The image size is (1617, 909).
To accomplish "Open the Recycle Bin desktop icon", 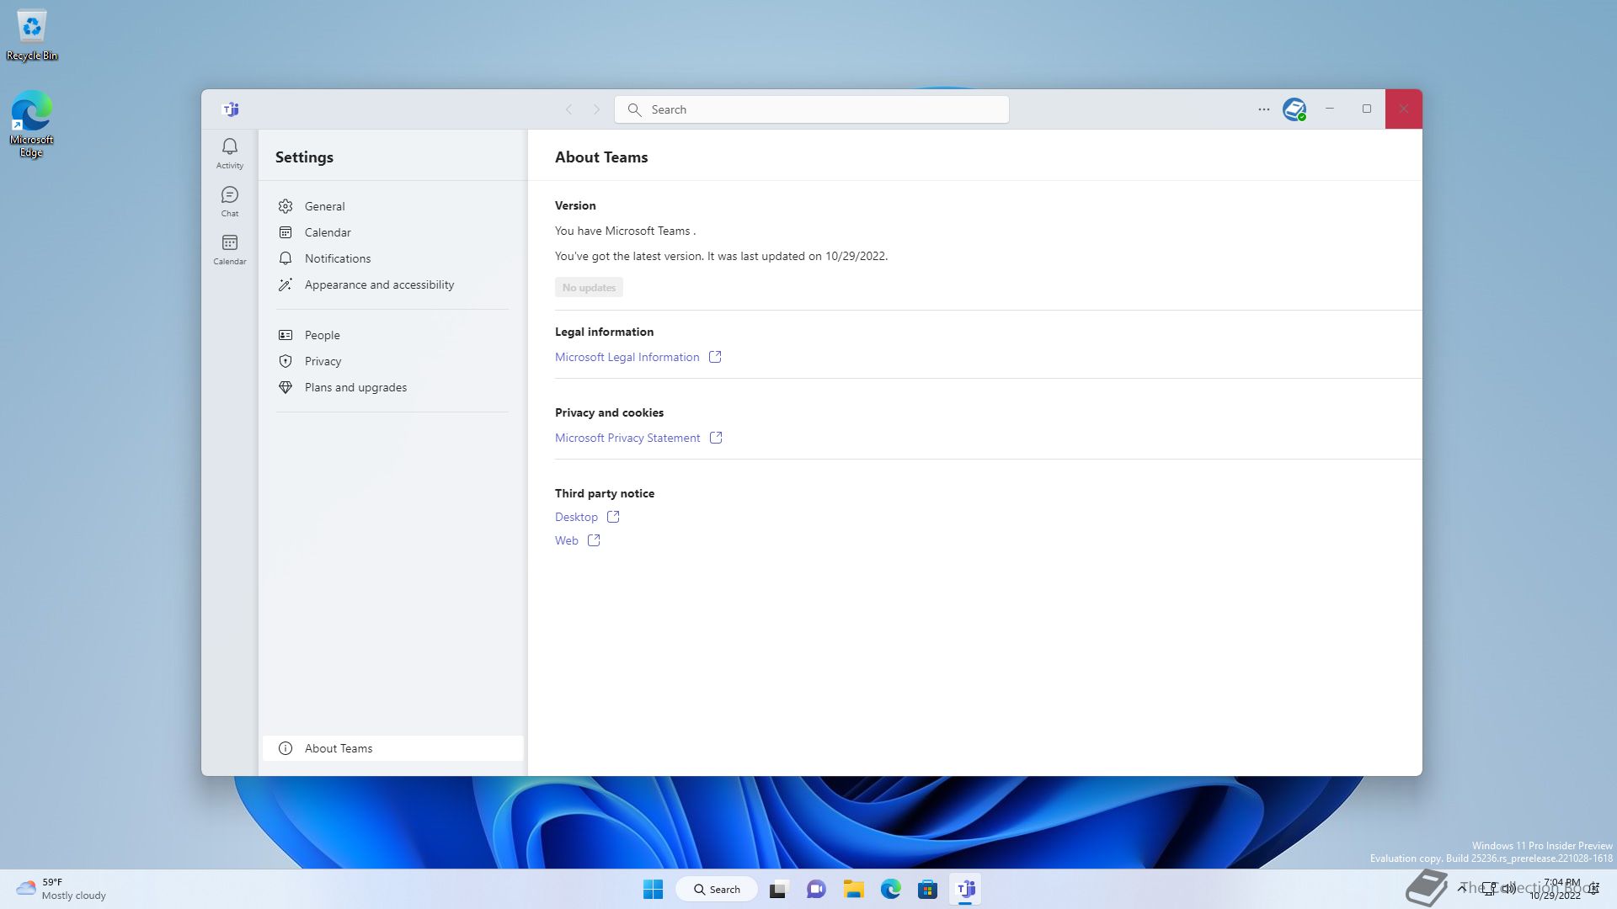I will [32, 35].
